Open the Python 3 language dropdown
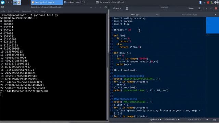 pos(155,120)
